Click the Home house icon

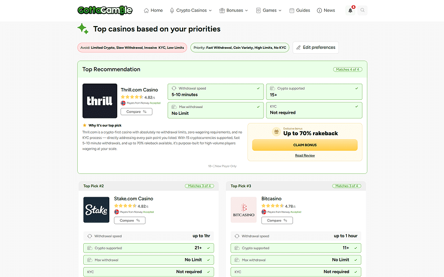click(x=147, y=11)
